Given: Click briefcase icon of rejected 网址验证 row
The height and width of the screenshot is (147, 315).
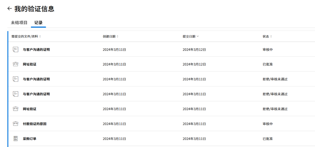Looking at the screenshot, I should coord(16,109).
